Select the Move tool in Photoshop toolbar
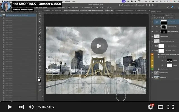Viewport: 179px width, 112px height. pos(40,13)
